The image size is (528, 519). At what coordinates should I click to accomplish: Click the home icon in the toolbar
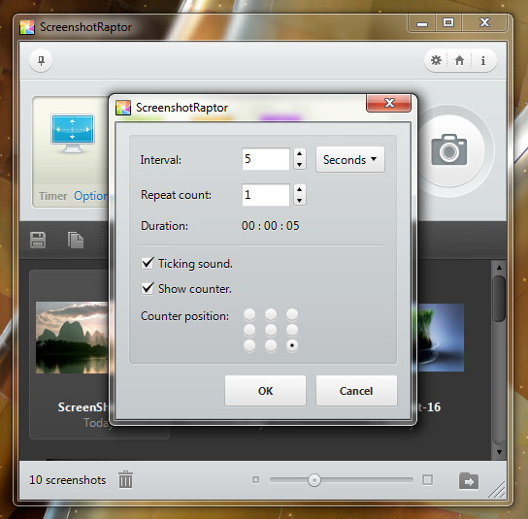tap(459, 60)
